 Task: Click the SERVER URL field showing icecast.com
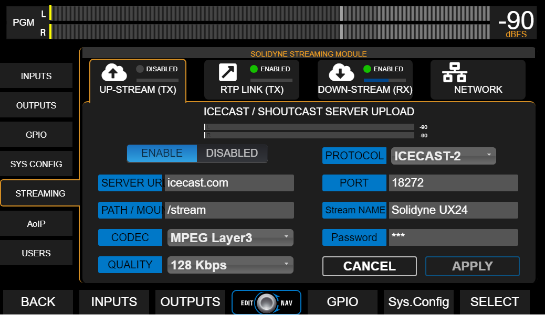point(229,183)
